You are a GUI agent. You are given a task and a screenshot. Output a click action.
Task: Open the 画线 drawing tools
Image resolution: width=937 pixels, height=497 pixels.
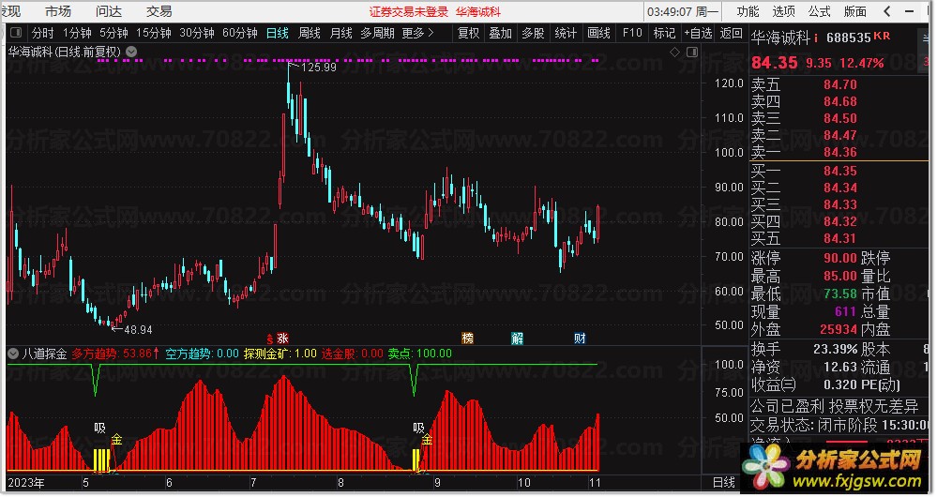(598, 34)
